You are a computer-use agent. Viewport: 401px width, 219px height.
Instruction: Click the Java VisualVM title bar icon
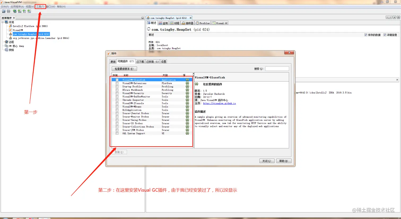pos(2,2)
